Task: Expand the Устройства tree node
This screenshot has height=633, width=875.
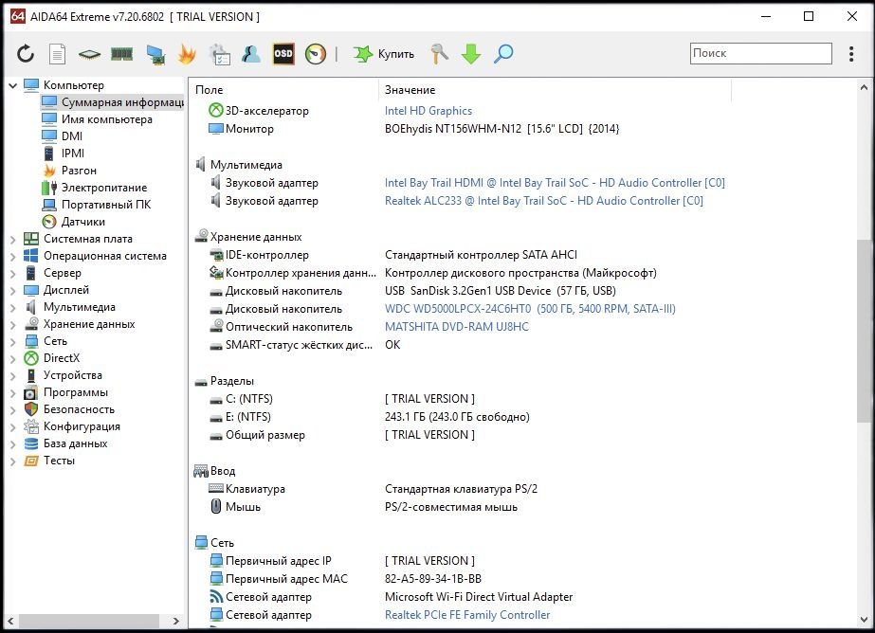Action: tap(13, 376)
